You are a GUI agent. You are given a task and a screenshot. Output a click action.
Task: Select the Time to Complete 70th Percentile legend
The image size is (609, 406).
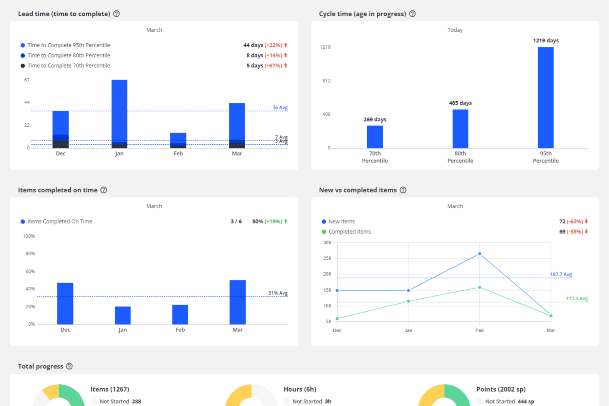[x=65, y=66]
